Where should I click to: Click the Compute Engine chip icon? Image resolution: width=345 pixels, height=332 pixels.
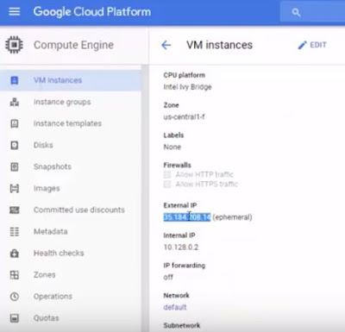point(14,45)
